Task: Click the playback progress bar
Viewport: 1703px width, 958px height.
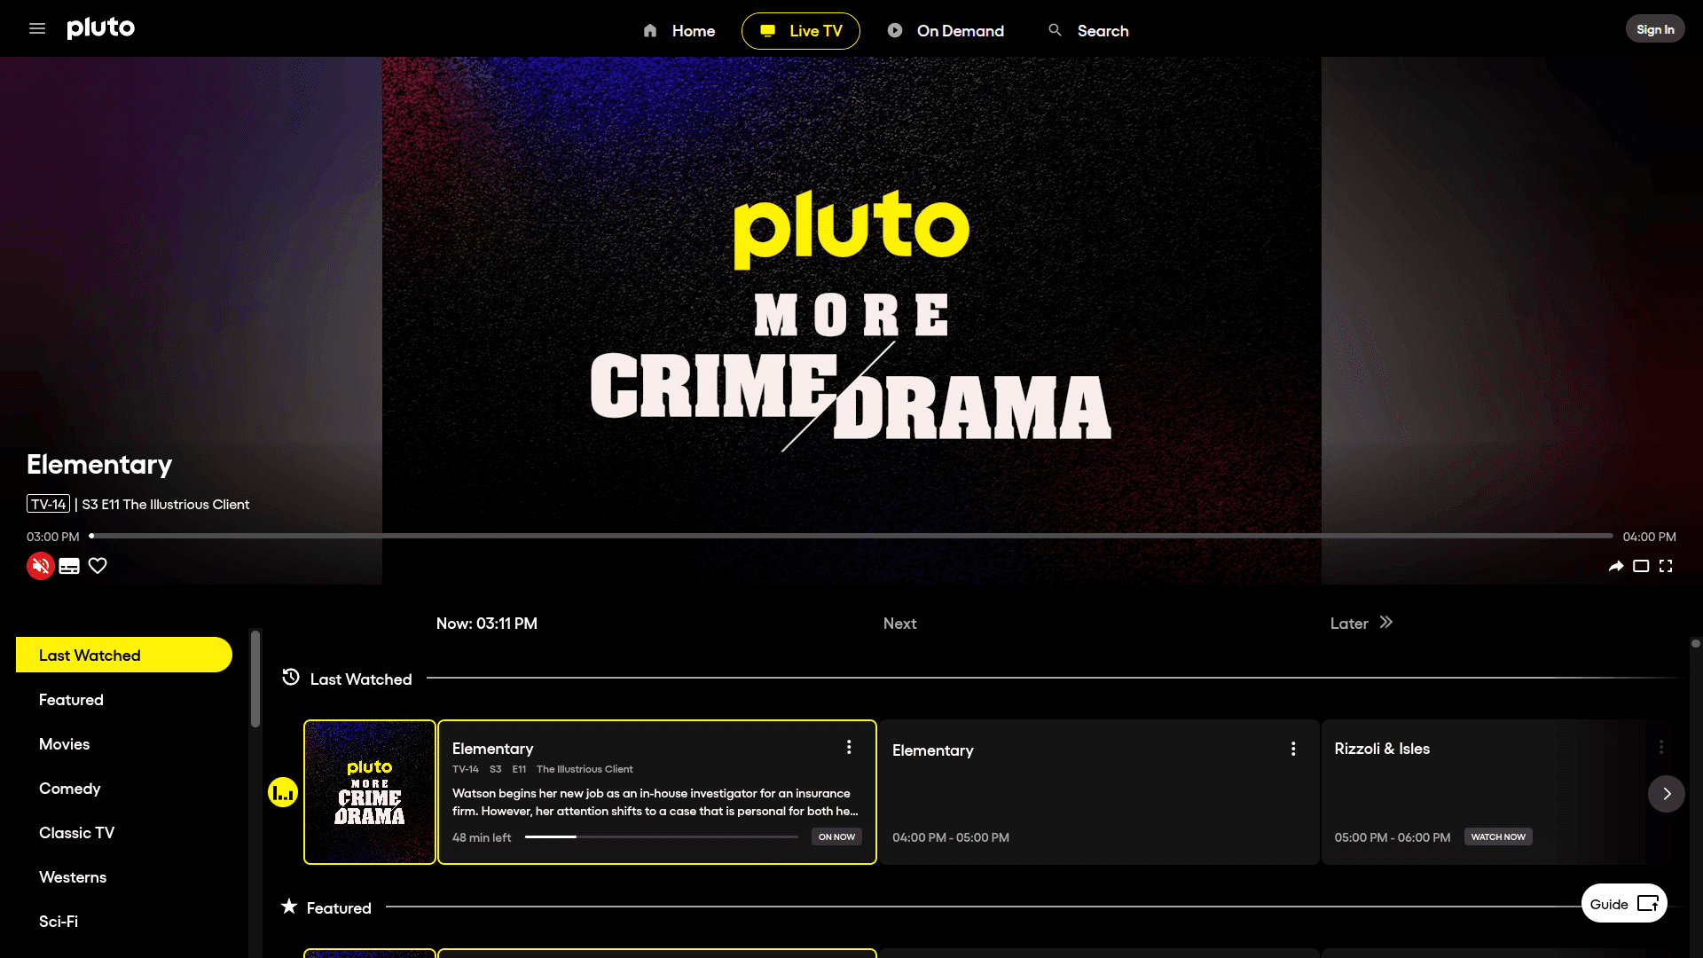Action: [851, 536]
